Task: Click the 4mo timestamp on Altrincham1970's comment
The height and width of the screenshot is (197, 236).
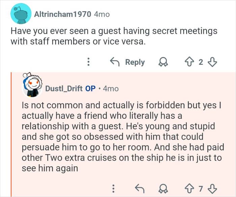Action: 101,14
